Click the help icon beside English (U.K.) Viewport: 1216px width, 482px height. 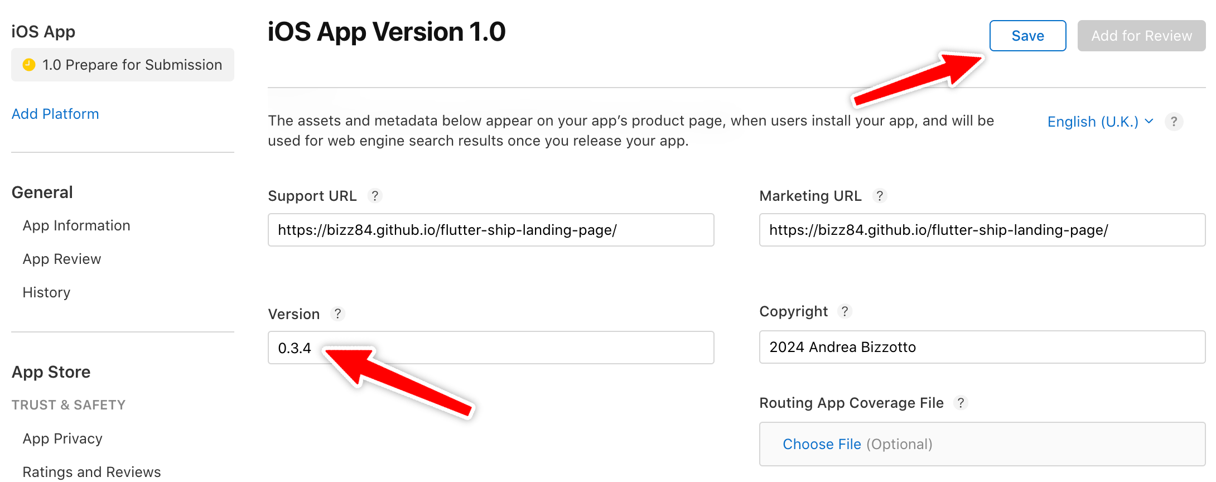(1174, 122)
